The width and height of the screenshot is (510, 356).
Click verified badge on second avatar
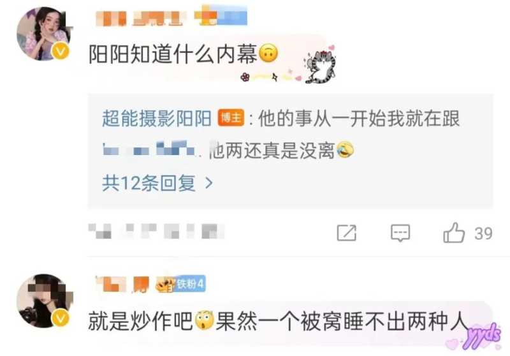(61, 318)
